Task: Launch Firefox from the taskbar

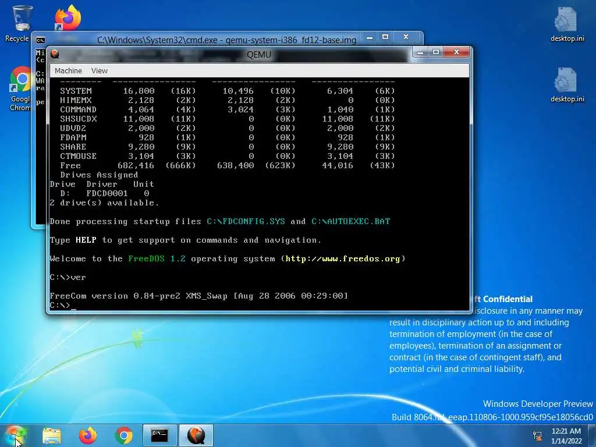Action: (x=87, y=435)
